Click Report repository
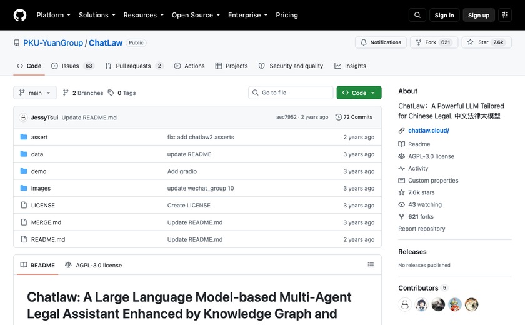This screenshot has height=325, width=525. 421,229
